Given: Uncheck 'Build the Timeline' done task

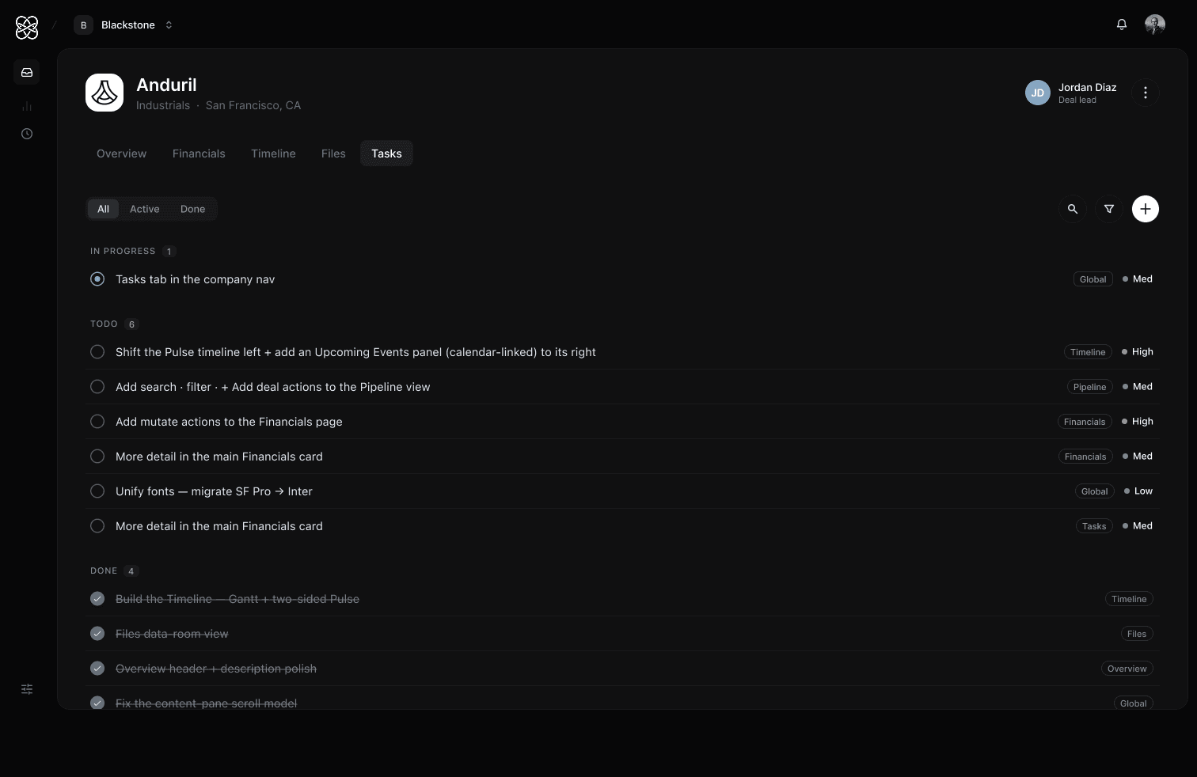Looking at the screenshot, I should click(x=97, y=599).
